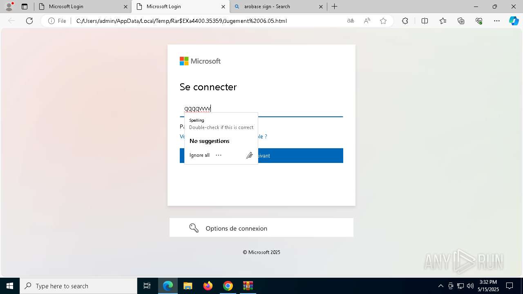Start Read aloud from address bar
The height and width of the screenshot is (294, 523).
[x=367, y=21]
